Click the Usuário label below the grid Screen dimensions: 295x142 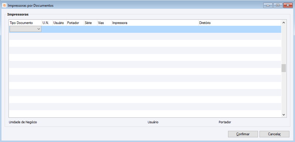[x=153, y=122]
